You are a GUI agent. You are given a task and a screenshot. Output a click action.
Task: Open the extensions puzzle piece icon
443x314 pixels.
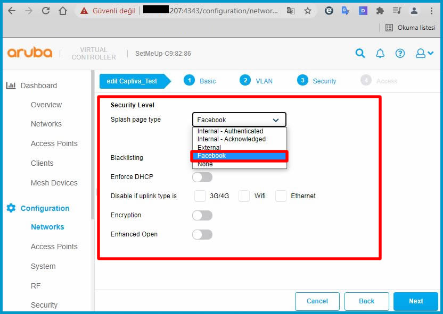(380, 11)
